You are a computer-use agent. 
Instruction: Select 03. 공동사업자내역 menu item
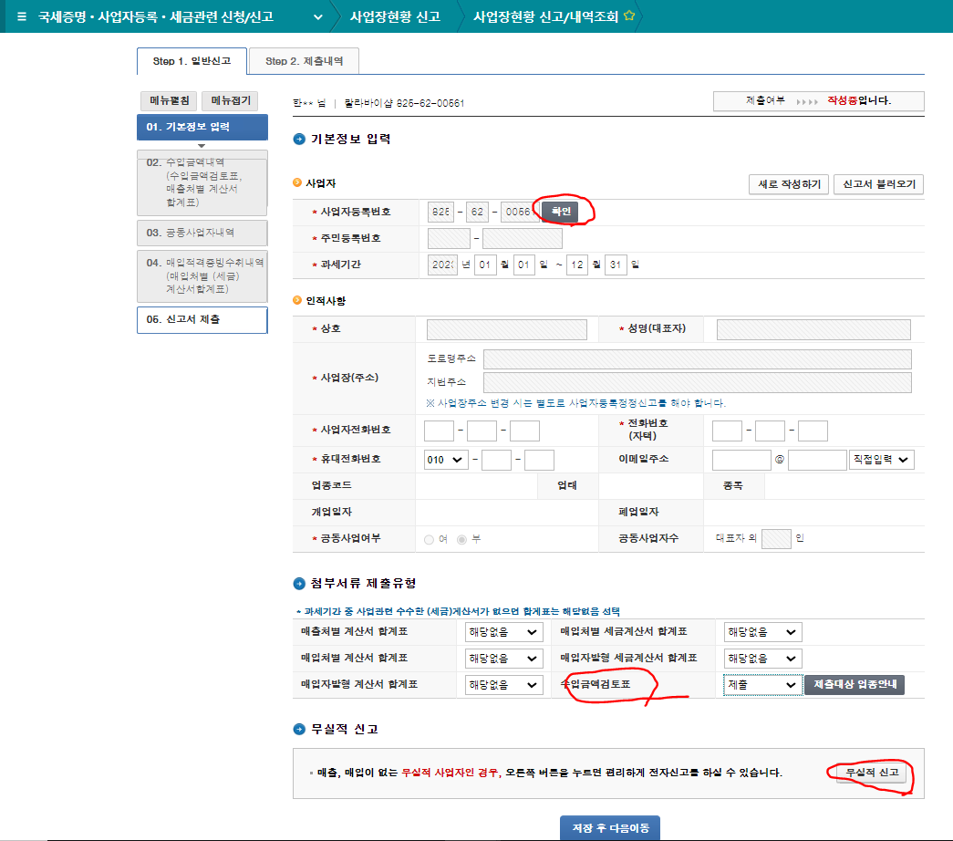202,233
